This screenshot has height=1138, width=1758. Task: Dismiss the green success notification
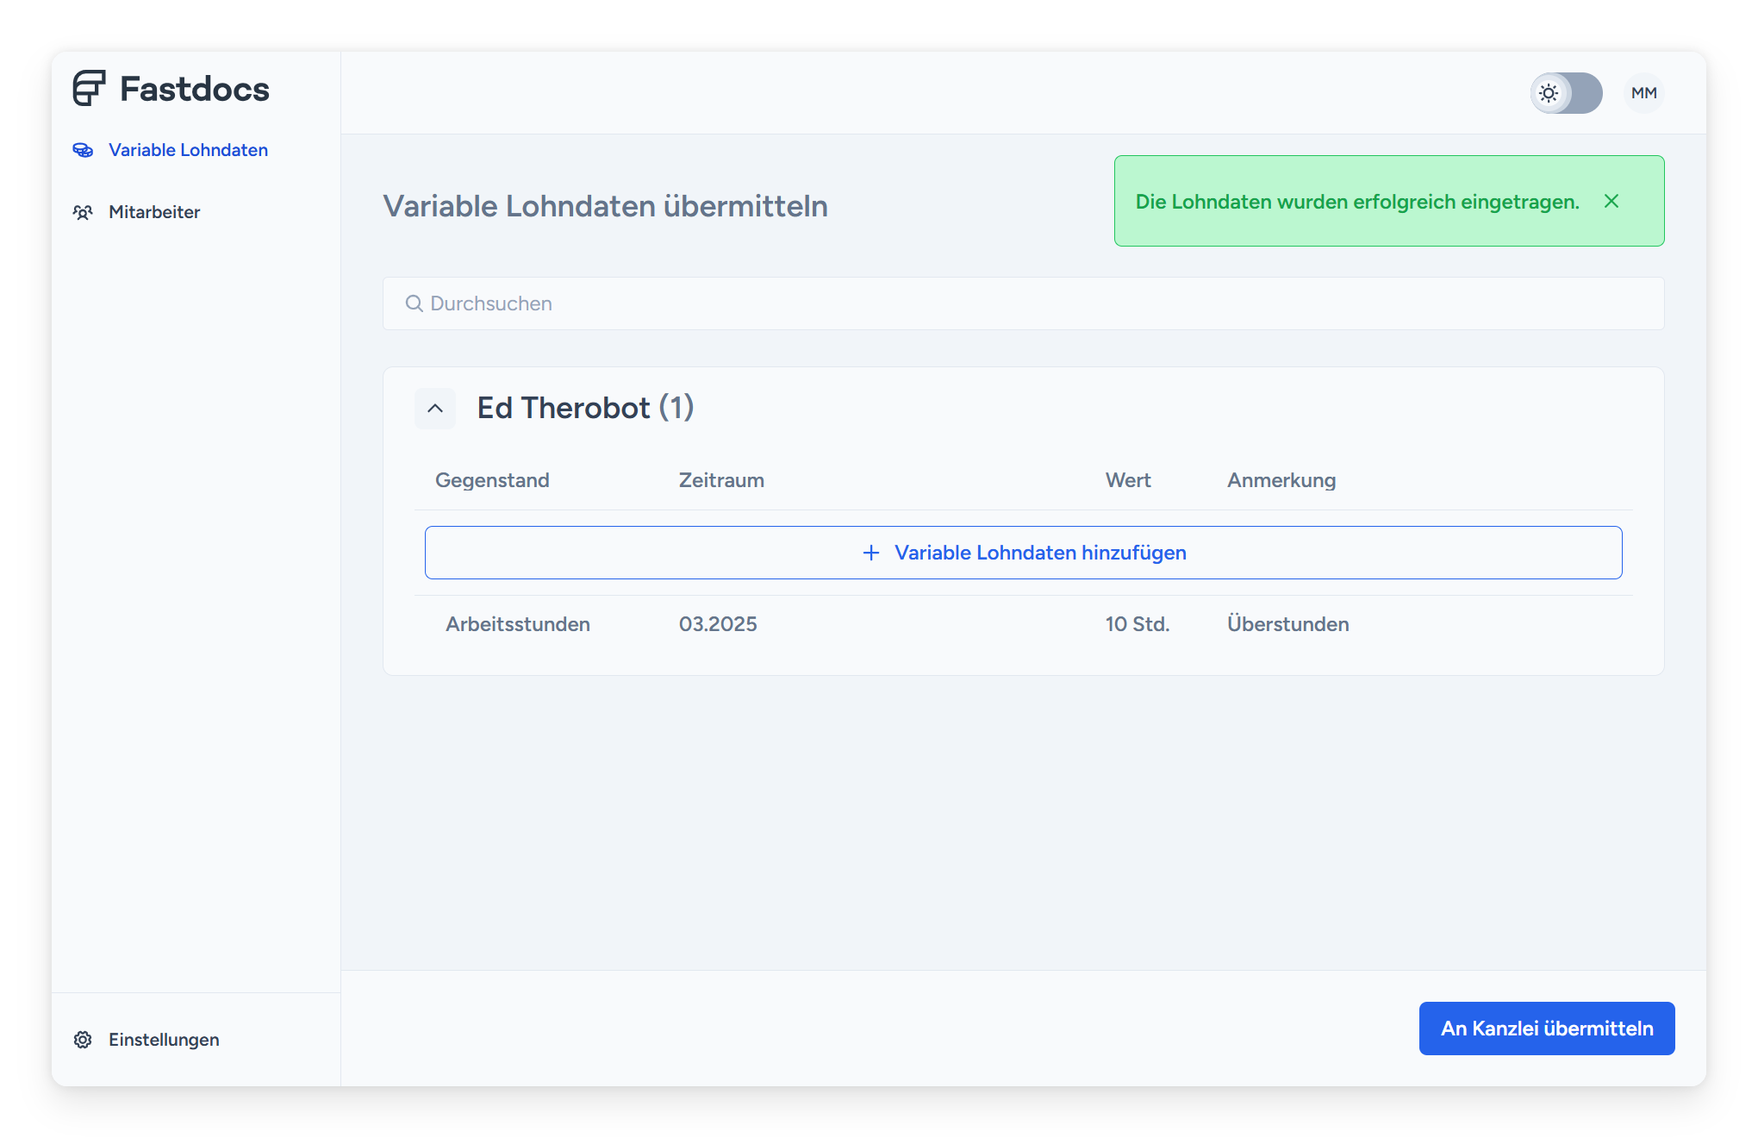click(1611, 201)
